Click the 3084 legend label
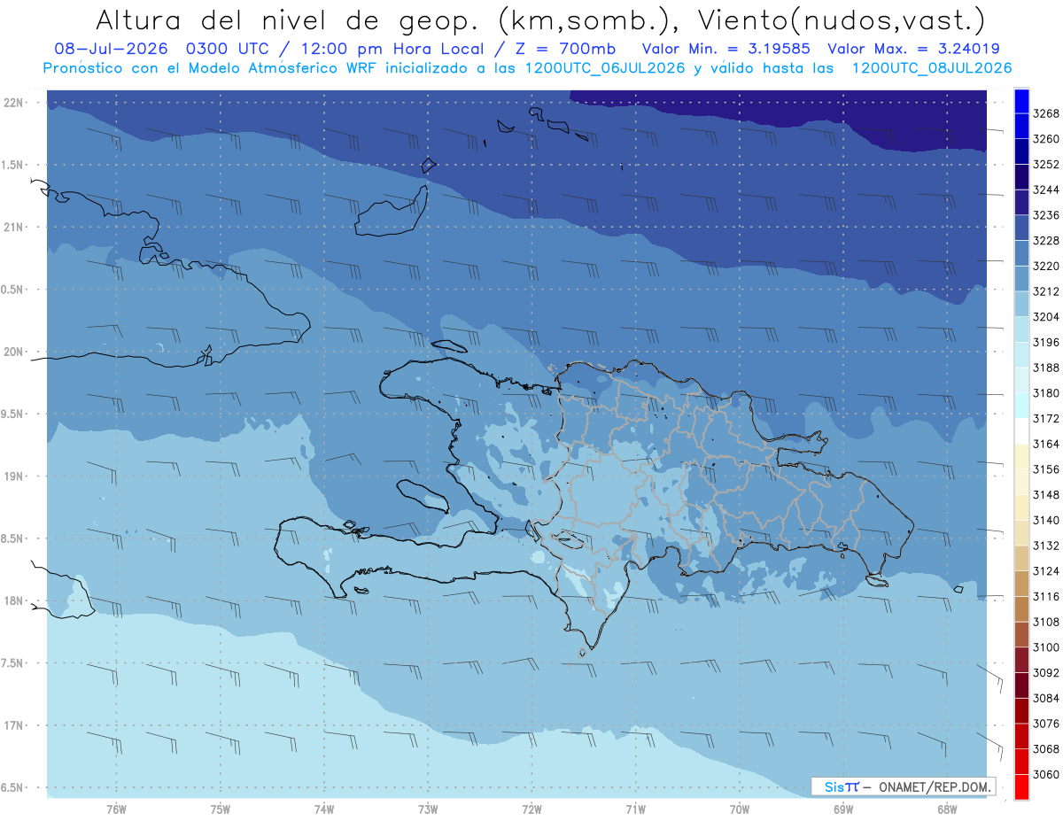 click(x=1045, y=698)
